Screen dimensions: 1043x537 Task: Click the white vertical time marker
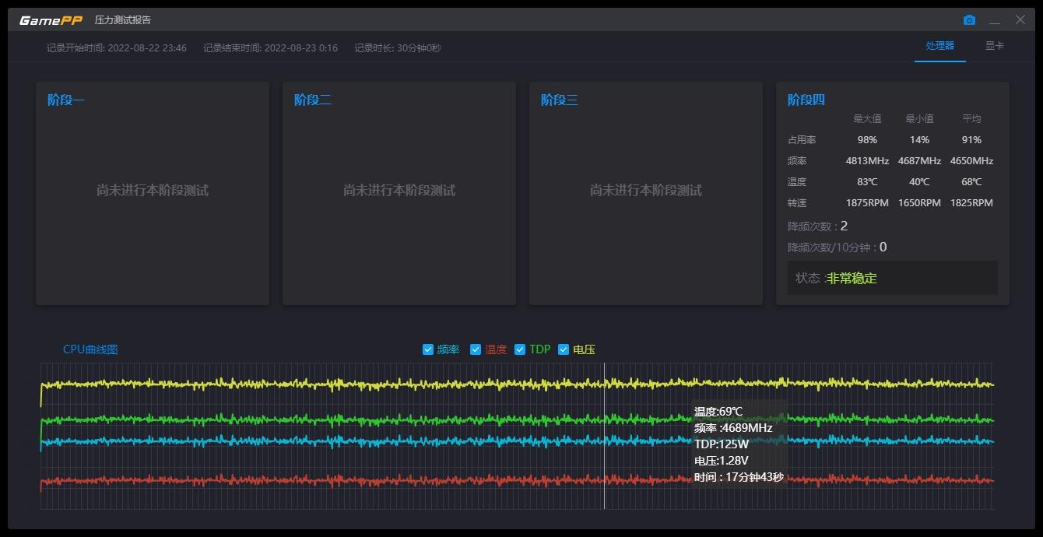click(604, 498)
